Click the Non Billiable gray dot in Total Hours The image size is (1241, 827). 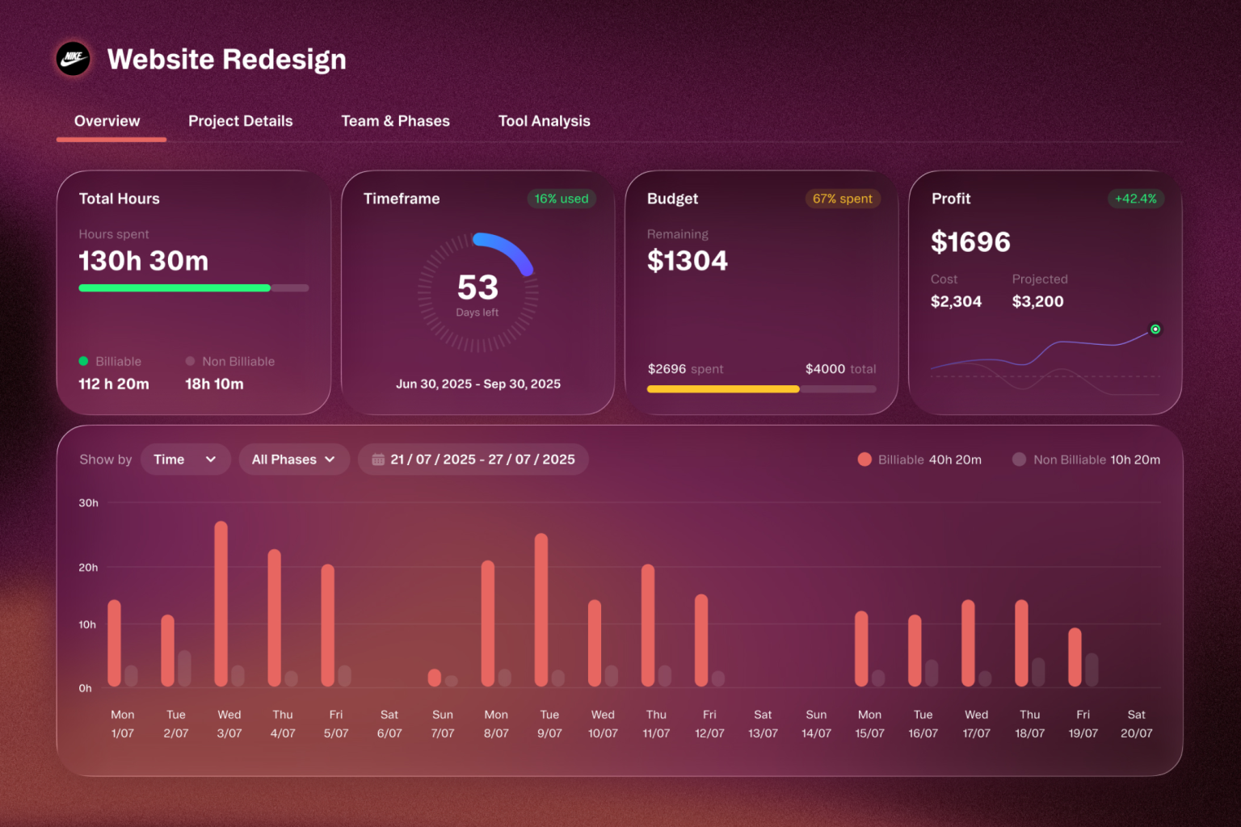tap(190, 361)
